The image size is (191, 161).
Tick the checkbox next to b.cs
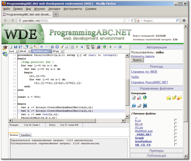coord(176,120)
